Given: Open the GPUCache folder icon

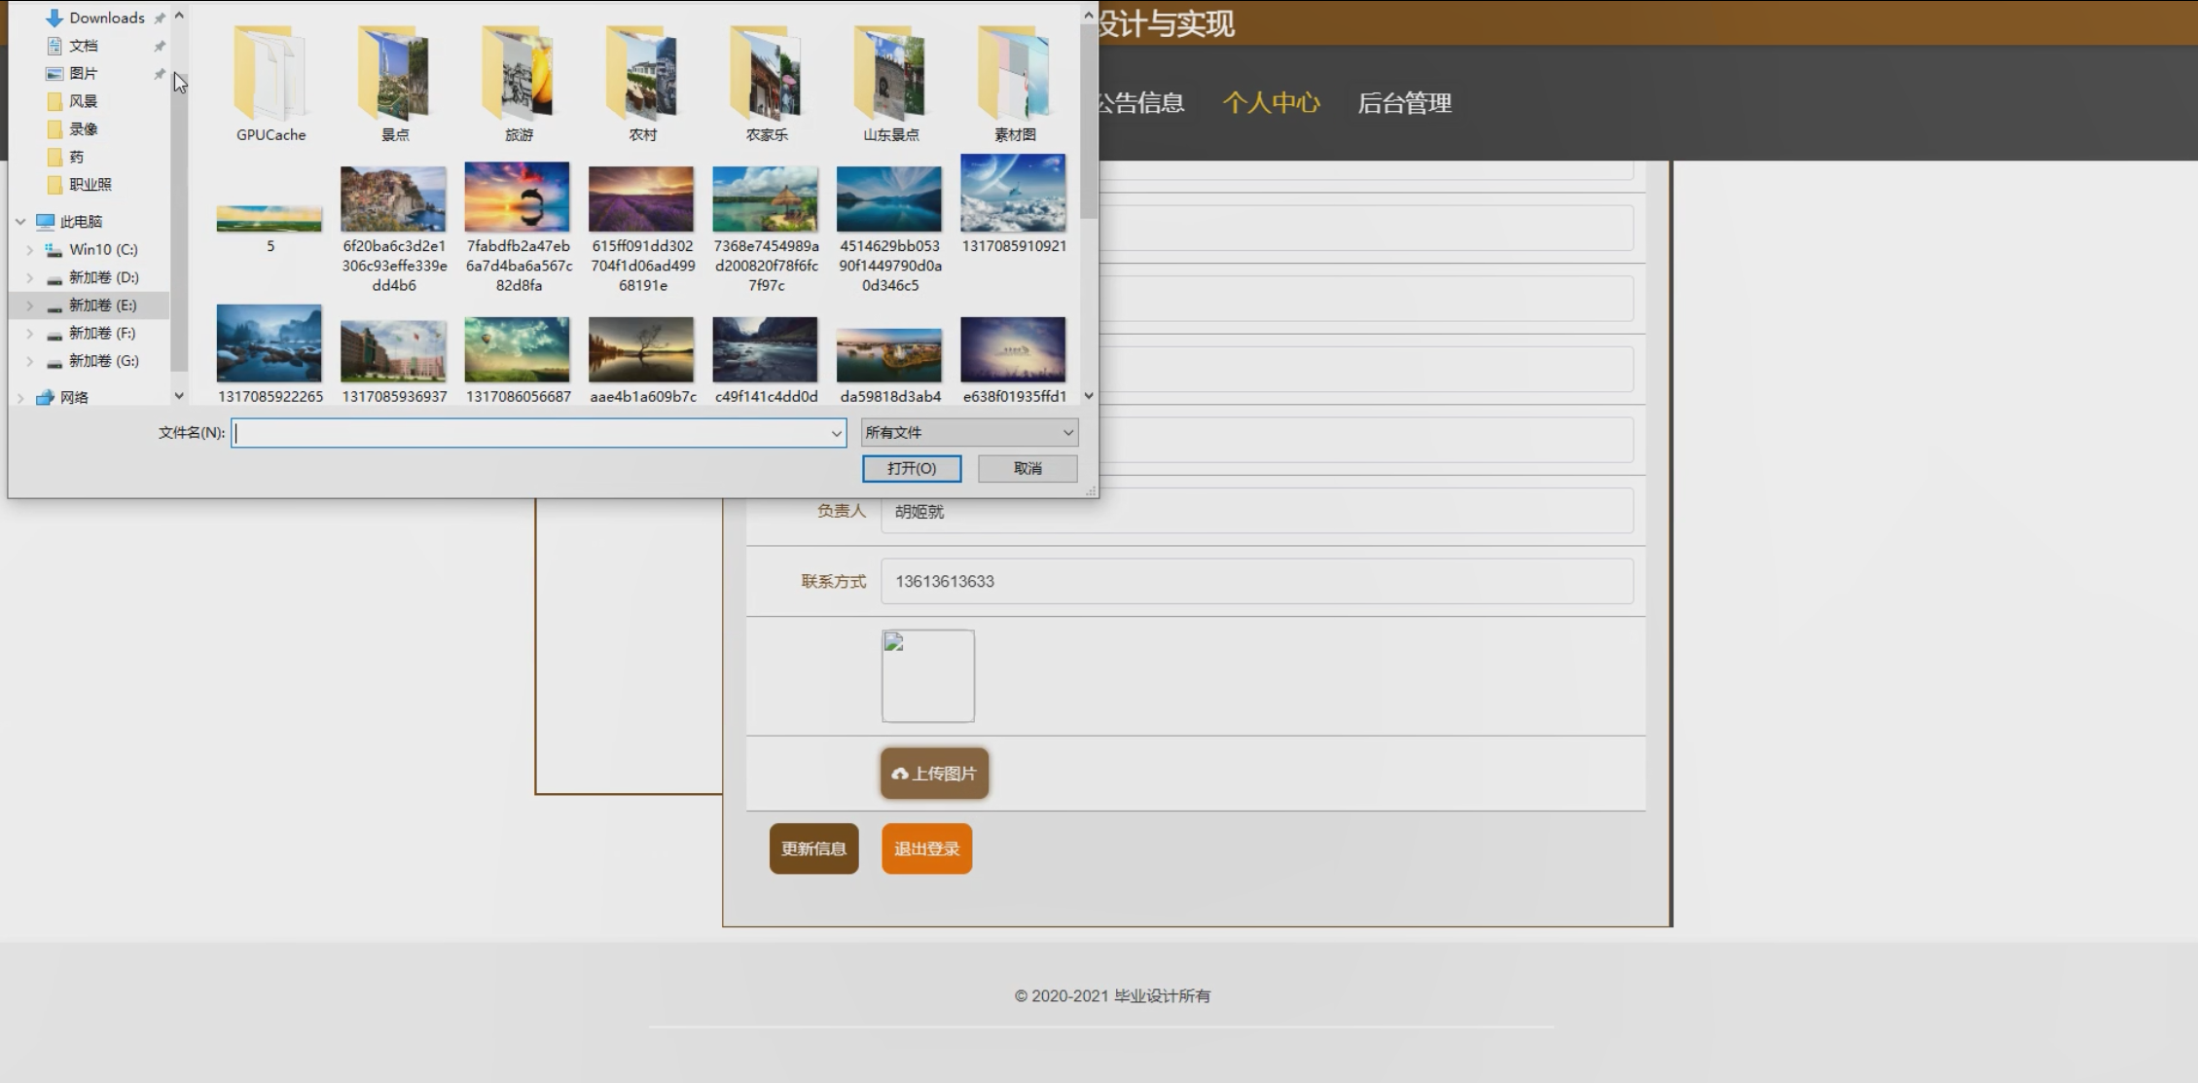Looking at the screenshot, I should coord(270,74).
